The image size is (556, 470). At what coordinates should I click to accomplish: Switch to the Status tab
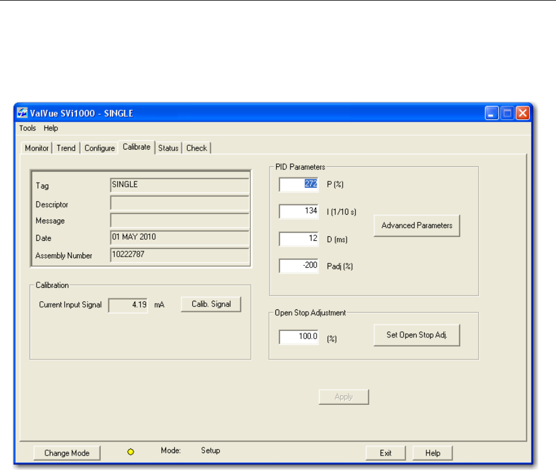click(x=168, y=148)
